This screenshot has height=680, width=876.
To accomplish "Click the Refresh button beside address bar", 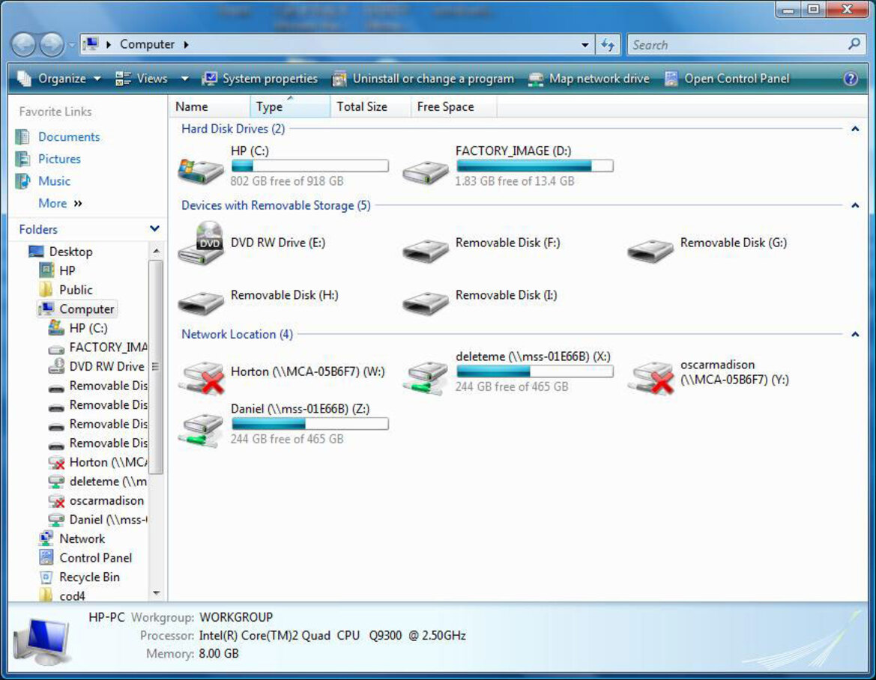I will (607, 45).
